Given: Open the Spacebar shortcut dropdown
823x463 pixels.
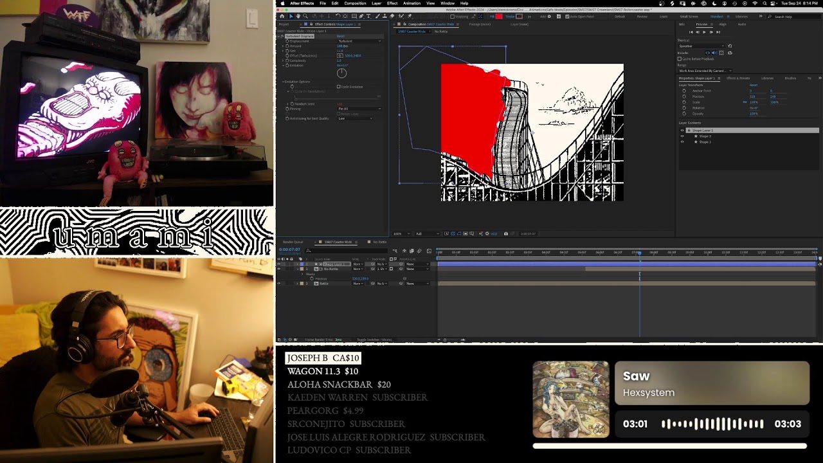Looking at the screenshot, I should [701, 46].
